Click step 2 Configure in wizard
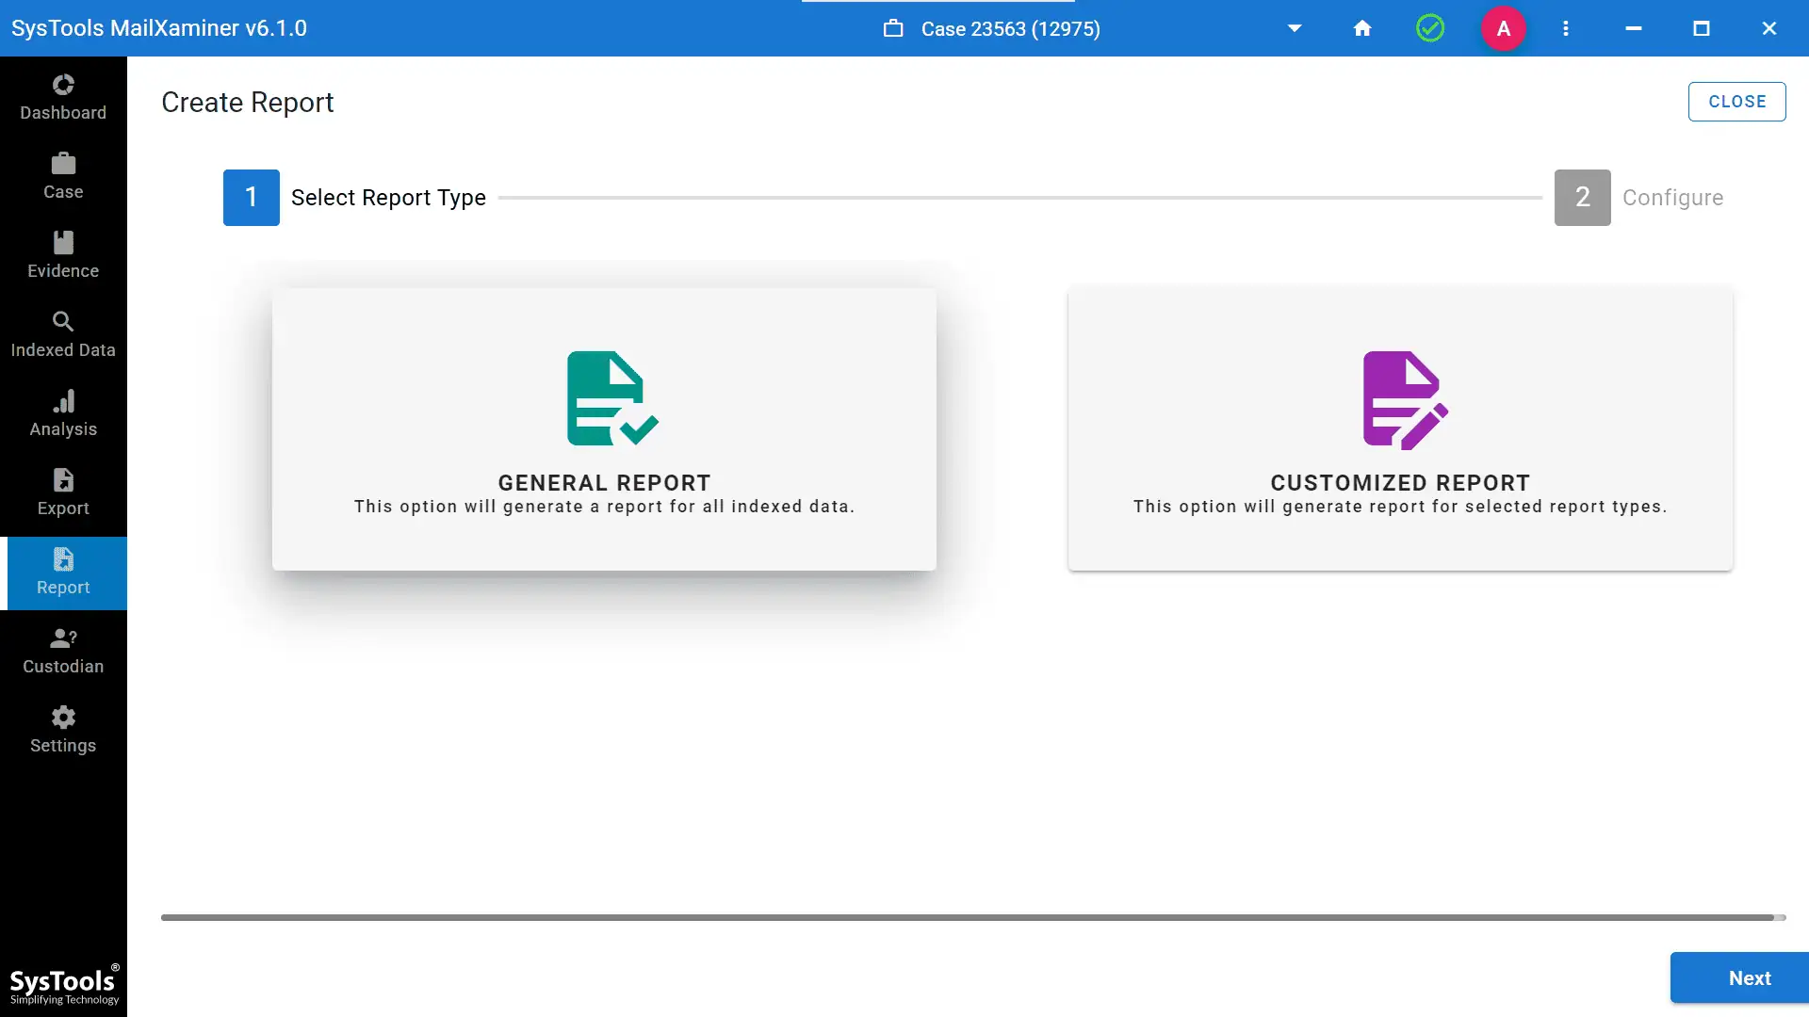 pos(1582,198)
